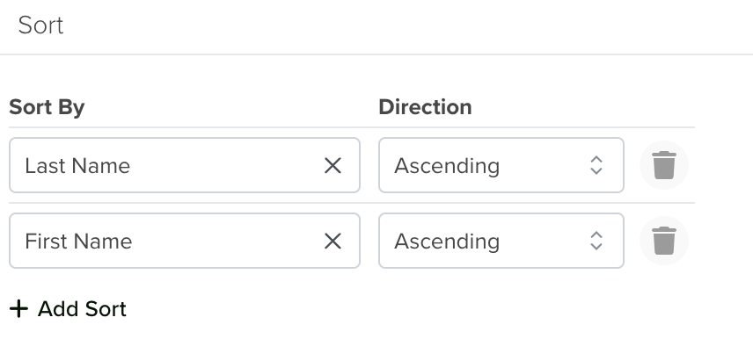Image resolution: width=753 pixels, height=339 pixels.
Task: Clear the Last Name sort field
Action: coord(333,166)
